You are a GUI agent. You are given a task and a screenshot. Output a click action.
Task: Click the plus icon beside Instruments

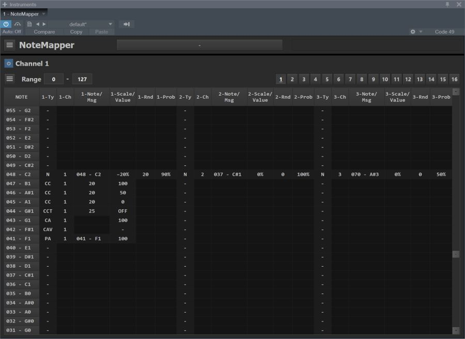[5, 5]
